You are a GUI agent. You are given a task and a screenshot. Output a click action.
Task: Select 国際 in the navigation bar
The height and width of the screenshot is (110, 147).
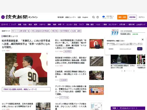49,24
